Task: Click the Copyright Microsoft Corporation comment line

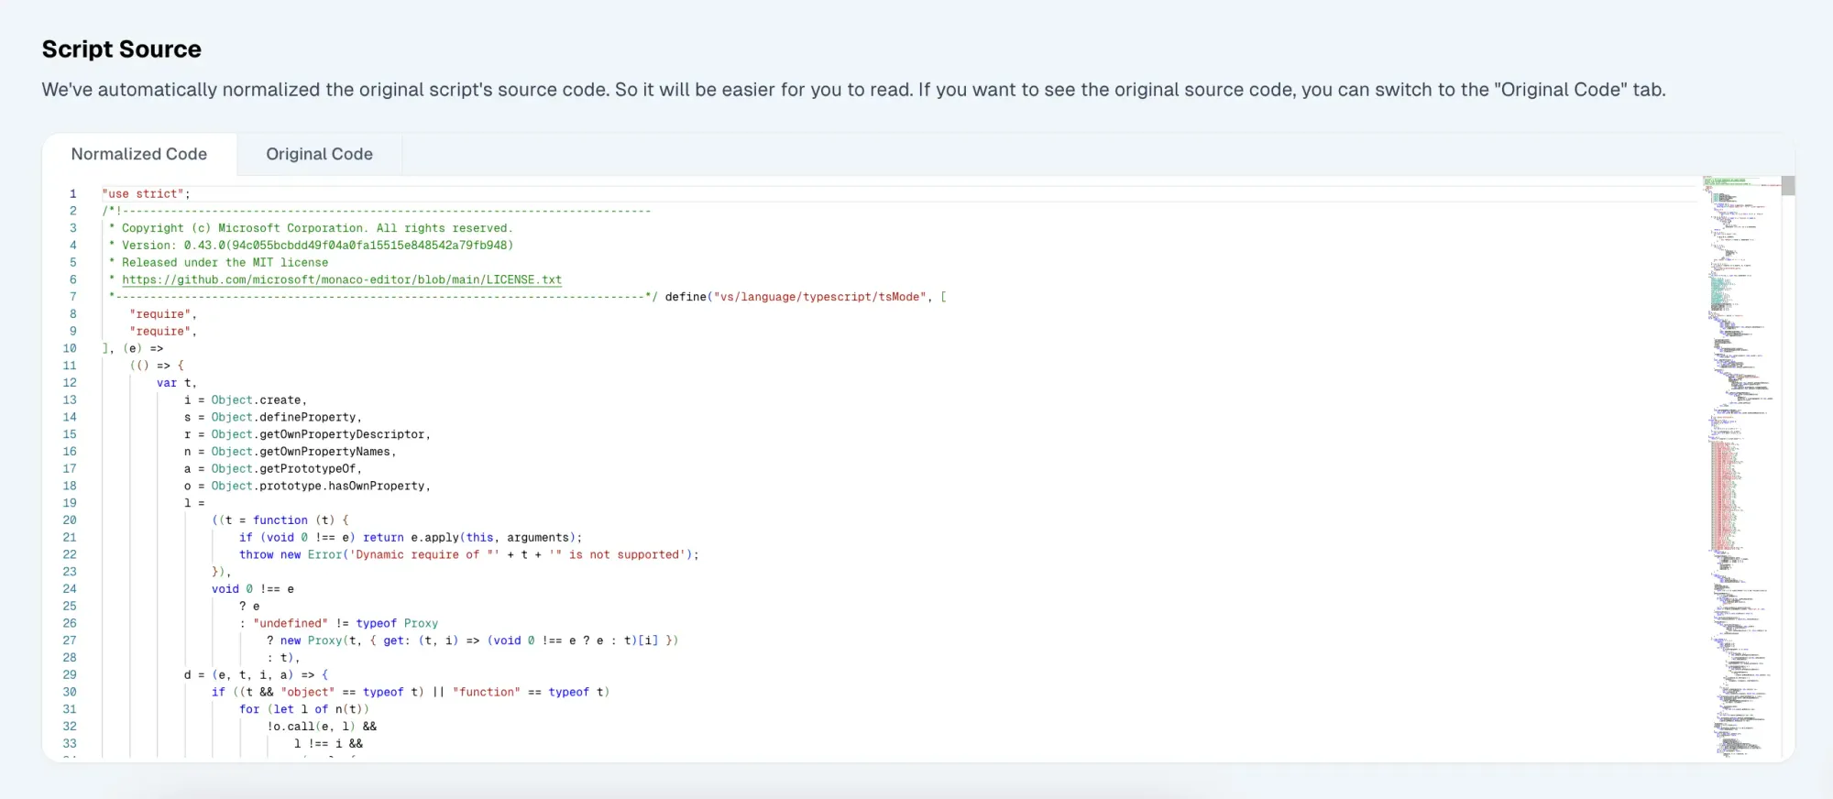Action: click(311, 228)
